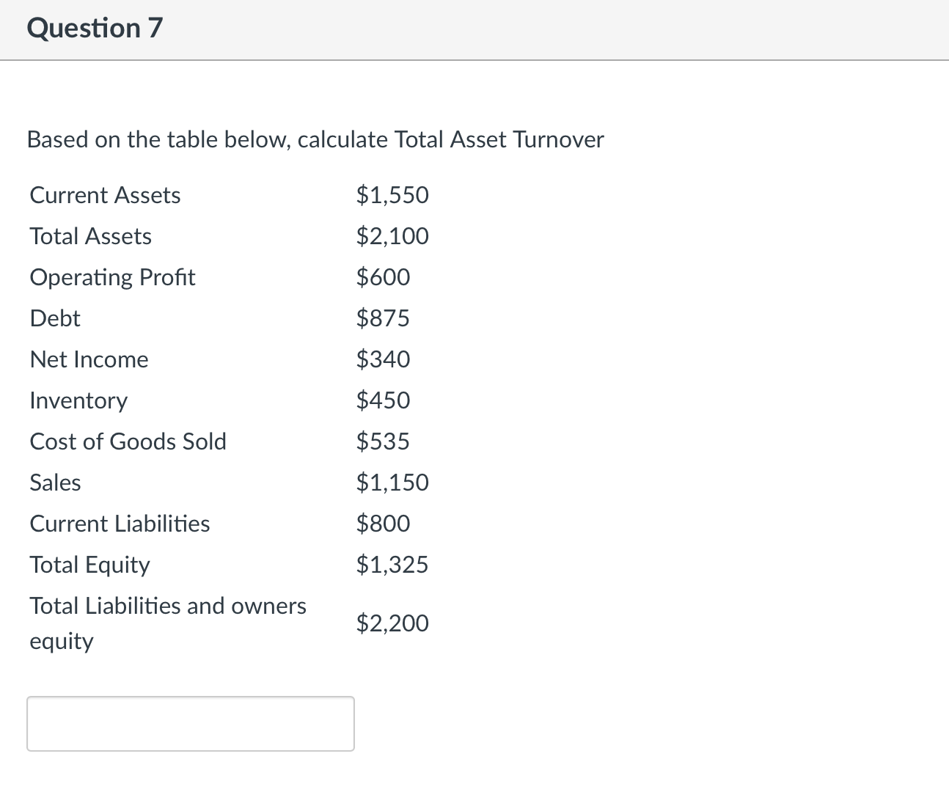Click the question prompt text about Total Asset Turnover

pos(315,139)
